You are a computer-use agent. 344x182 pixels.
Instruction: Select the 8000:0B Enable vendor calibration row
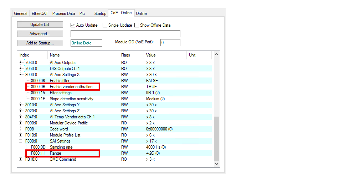pyautogui.click(x=115, y=87)
